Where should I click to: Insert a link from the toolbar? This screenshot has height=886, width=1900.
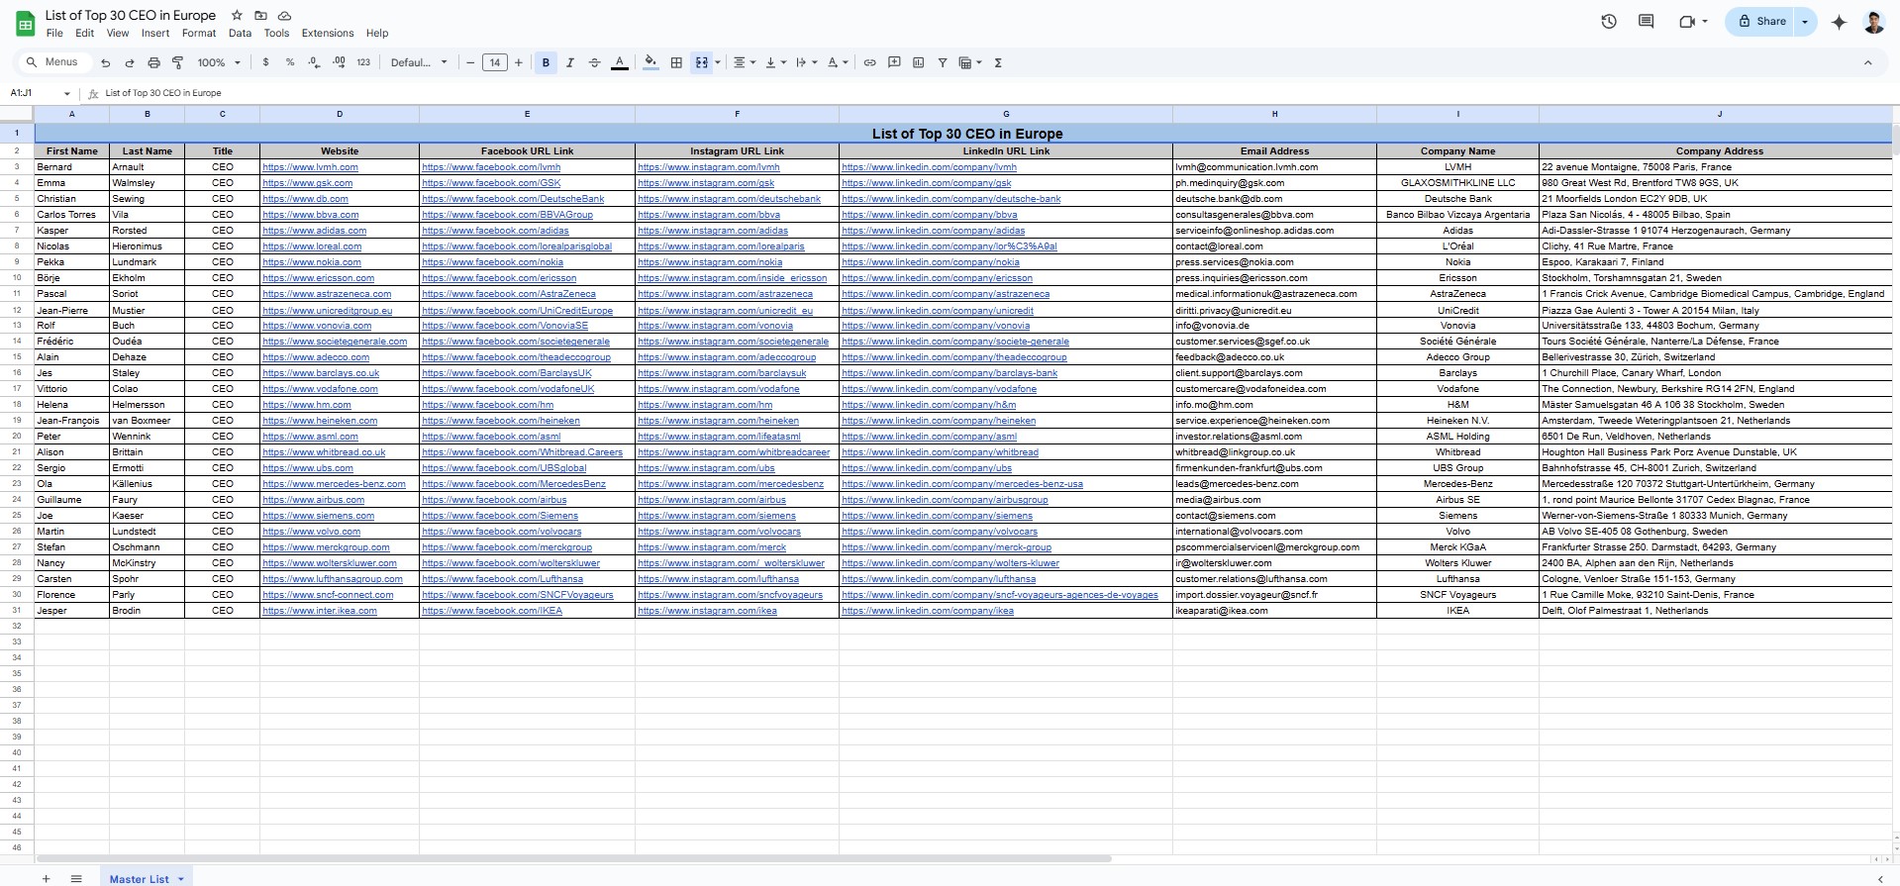point(869,62)
